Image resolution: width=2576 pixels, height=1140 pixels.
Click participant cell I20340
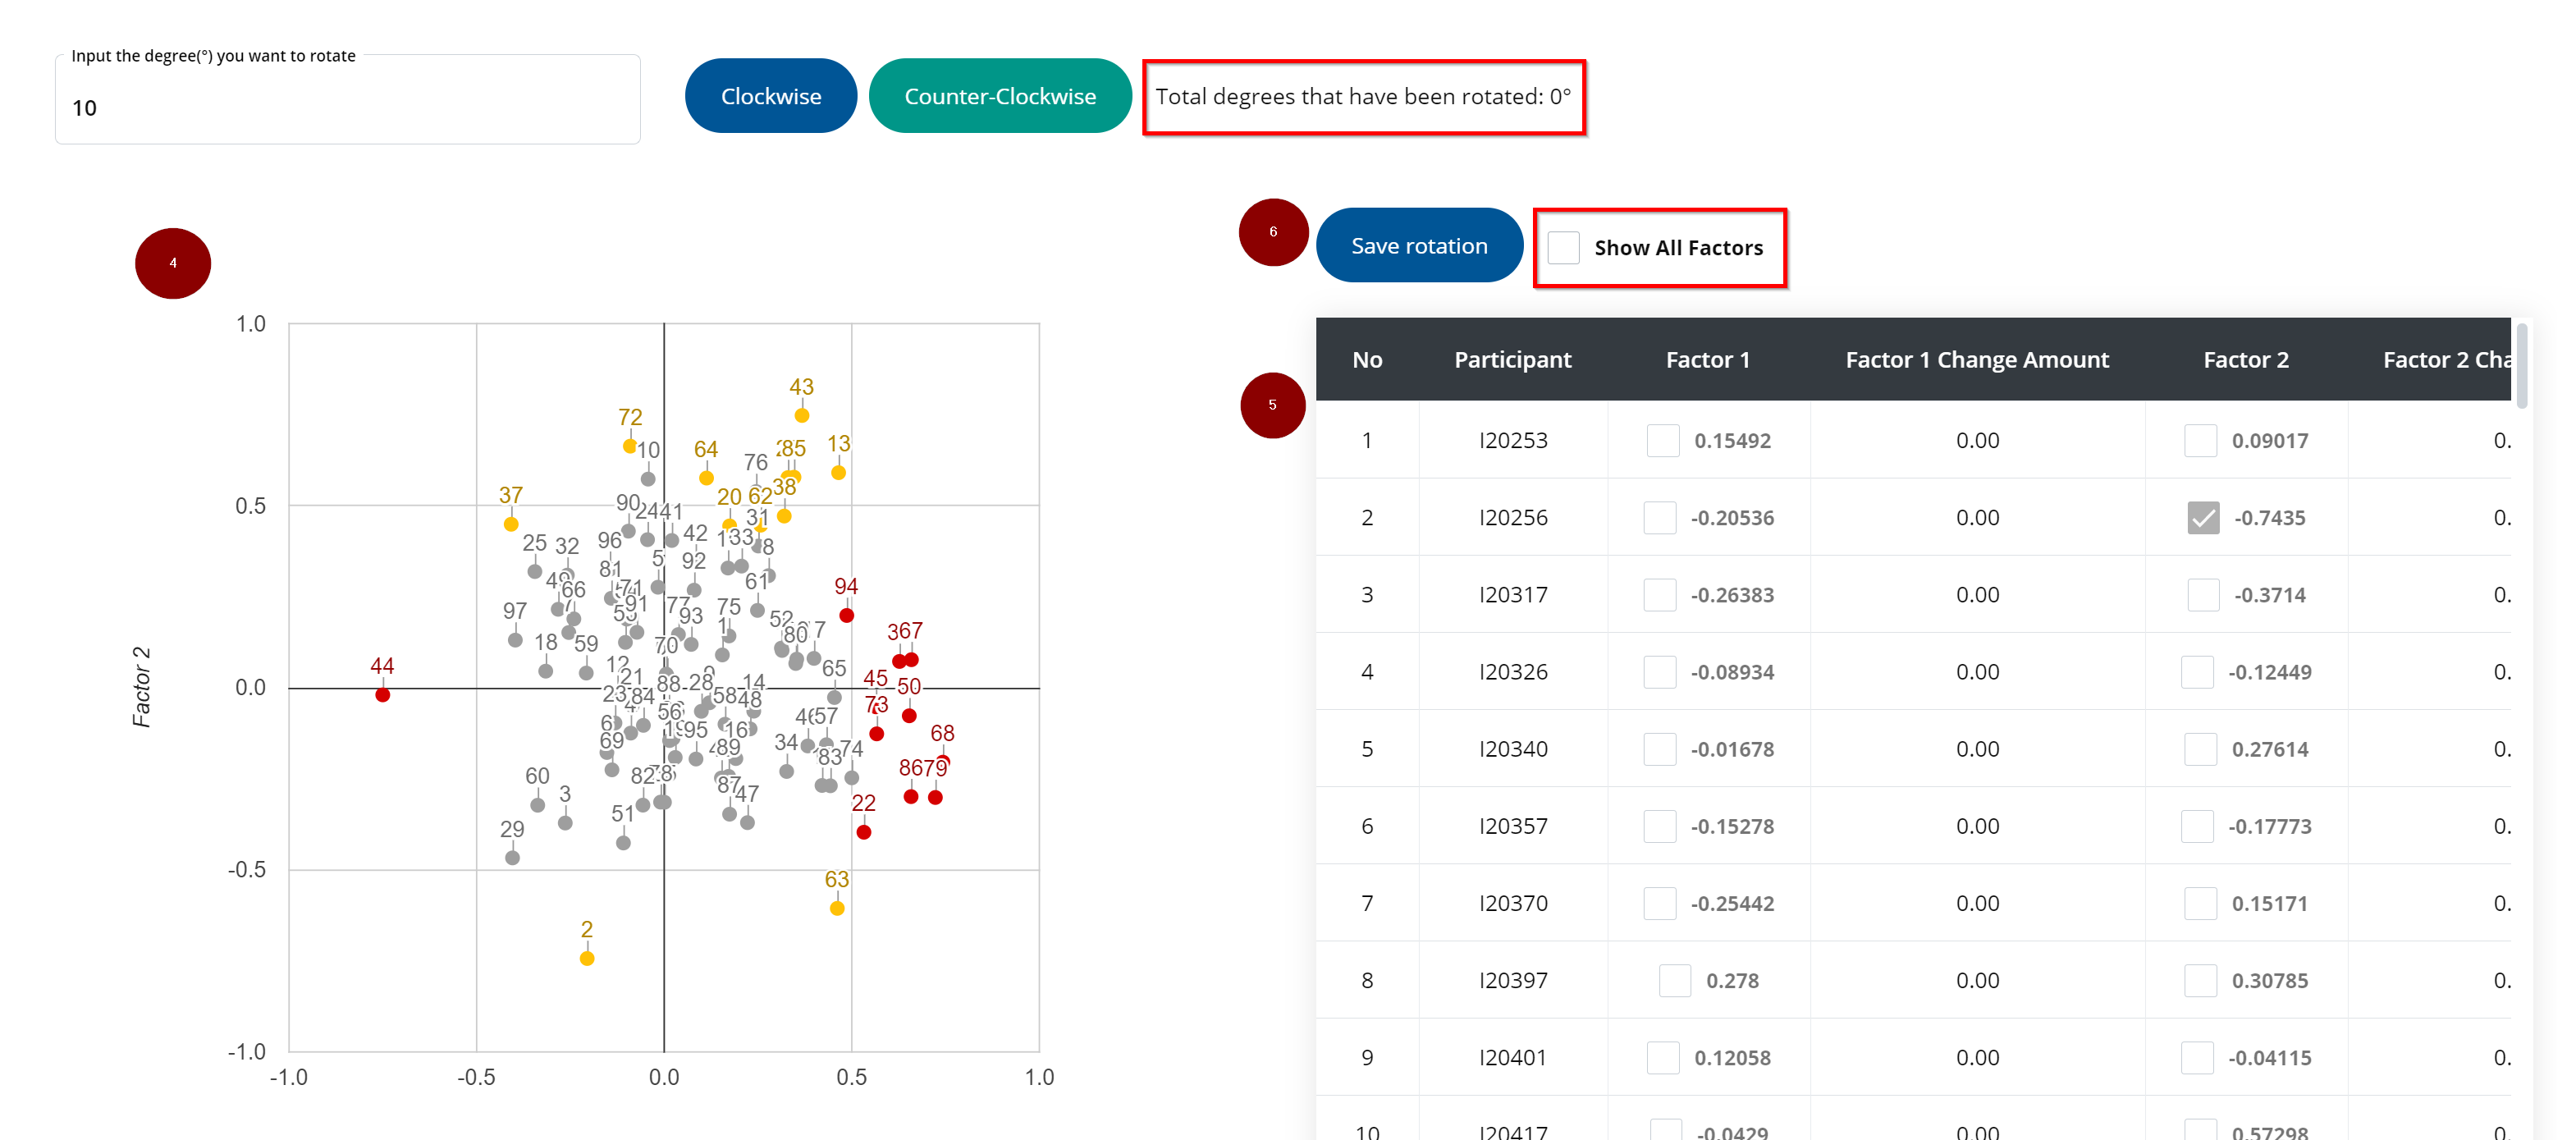point(1512,749)
